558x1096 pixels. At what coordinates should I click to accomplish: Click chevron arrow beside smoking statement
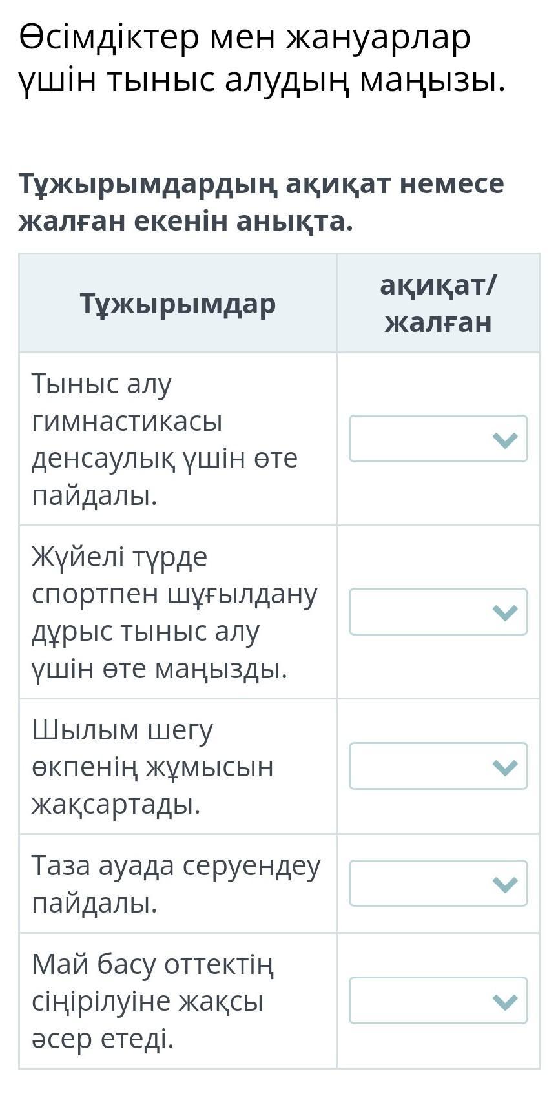click(x=505, y=767)
